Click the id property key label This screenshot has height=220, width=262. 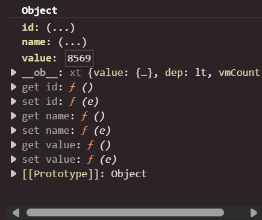pos(28,28)
